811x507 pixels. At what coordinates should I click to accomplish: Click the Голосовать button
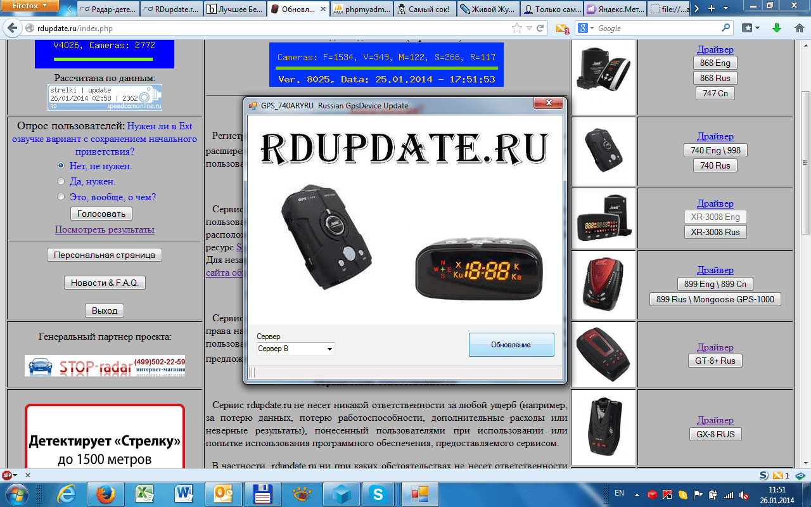101,214
